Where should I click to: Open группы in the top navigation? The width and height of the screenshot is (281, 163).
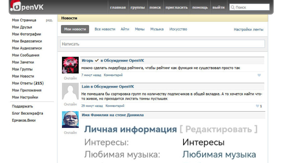click(138, 7)
